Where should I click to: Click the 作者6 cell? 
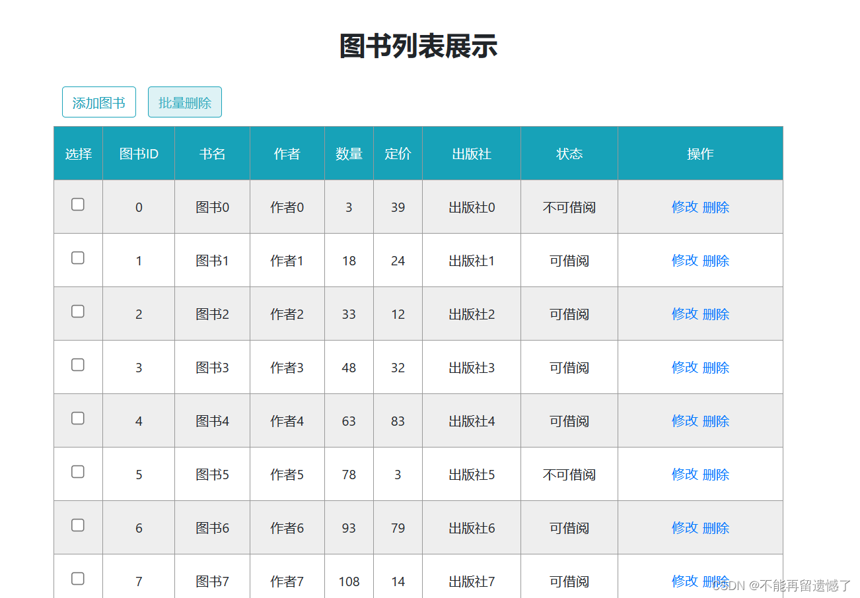287,528
